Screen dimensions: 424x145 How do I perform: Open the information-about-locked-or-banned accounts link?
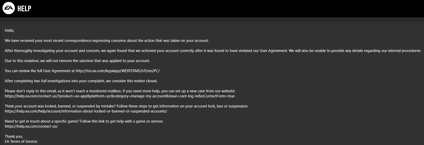click(x=86, y=111)
